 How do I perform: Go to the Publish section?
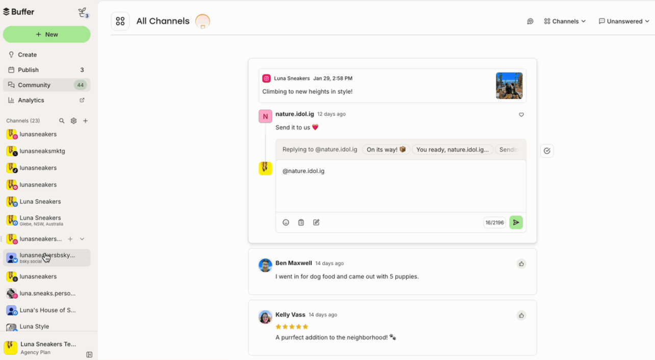click(47, 70)
